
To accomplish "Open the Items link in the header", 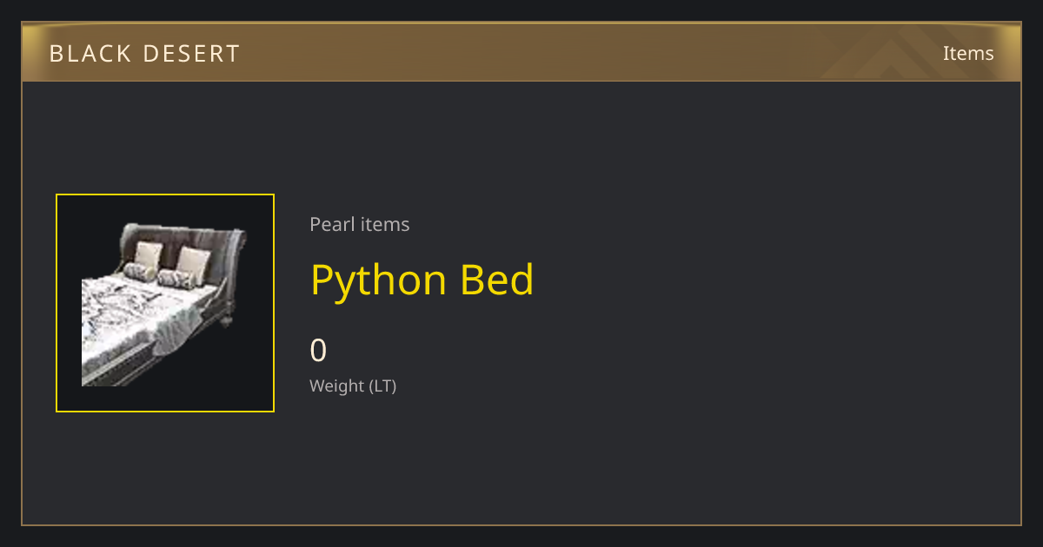I will 968,53.
